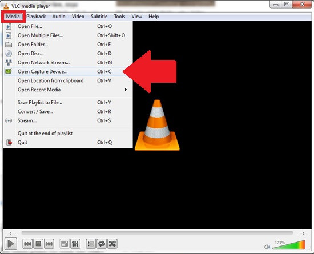
Task: Click the Open Multiple Files icon
Action: pyautogui.click(x=9, y=35)
